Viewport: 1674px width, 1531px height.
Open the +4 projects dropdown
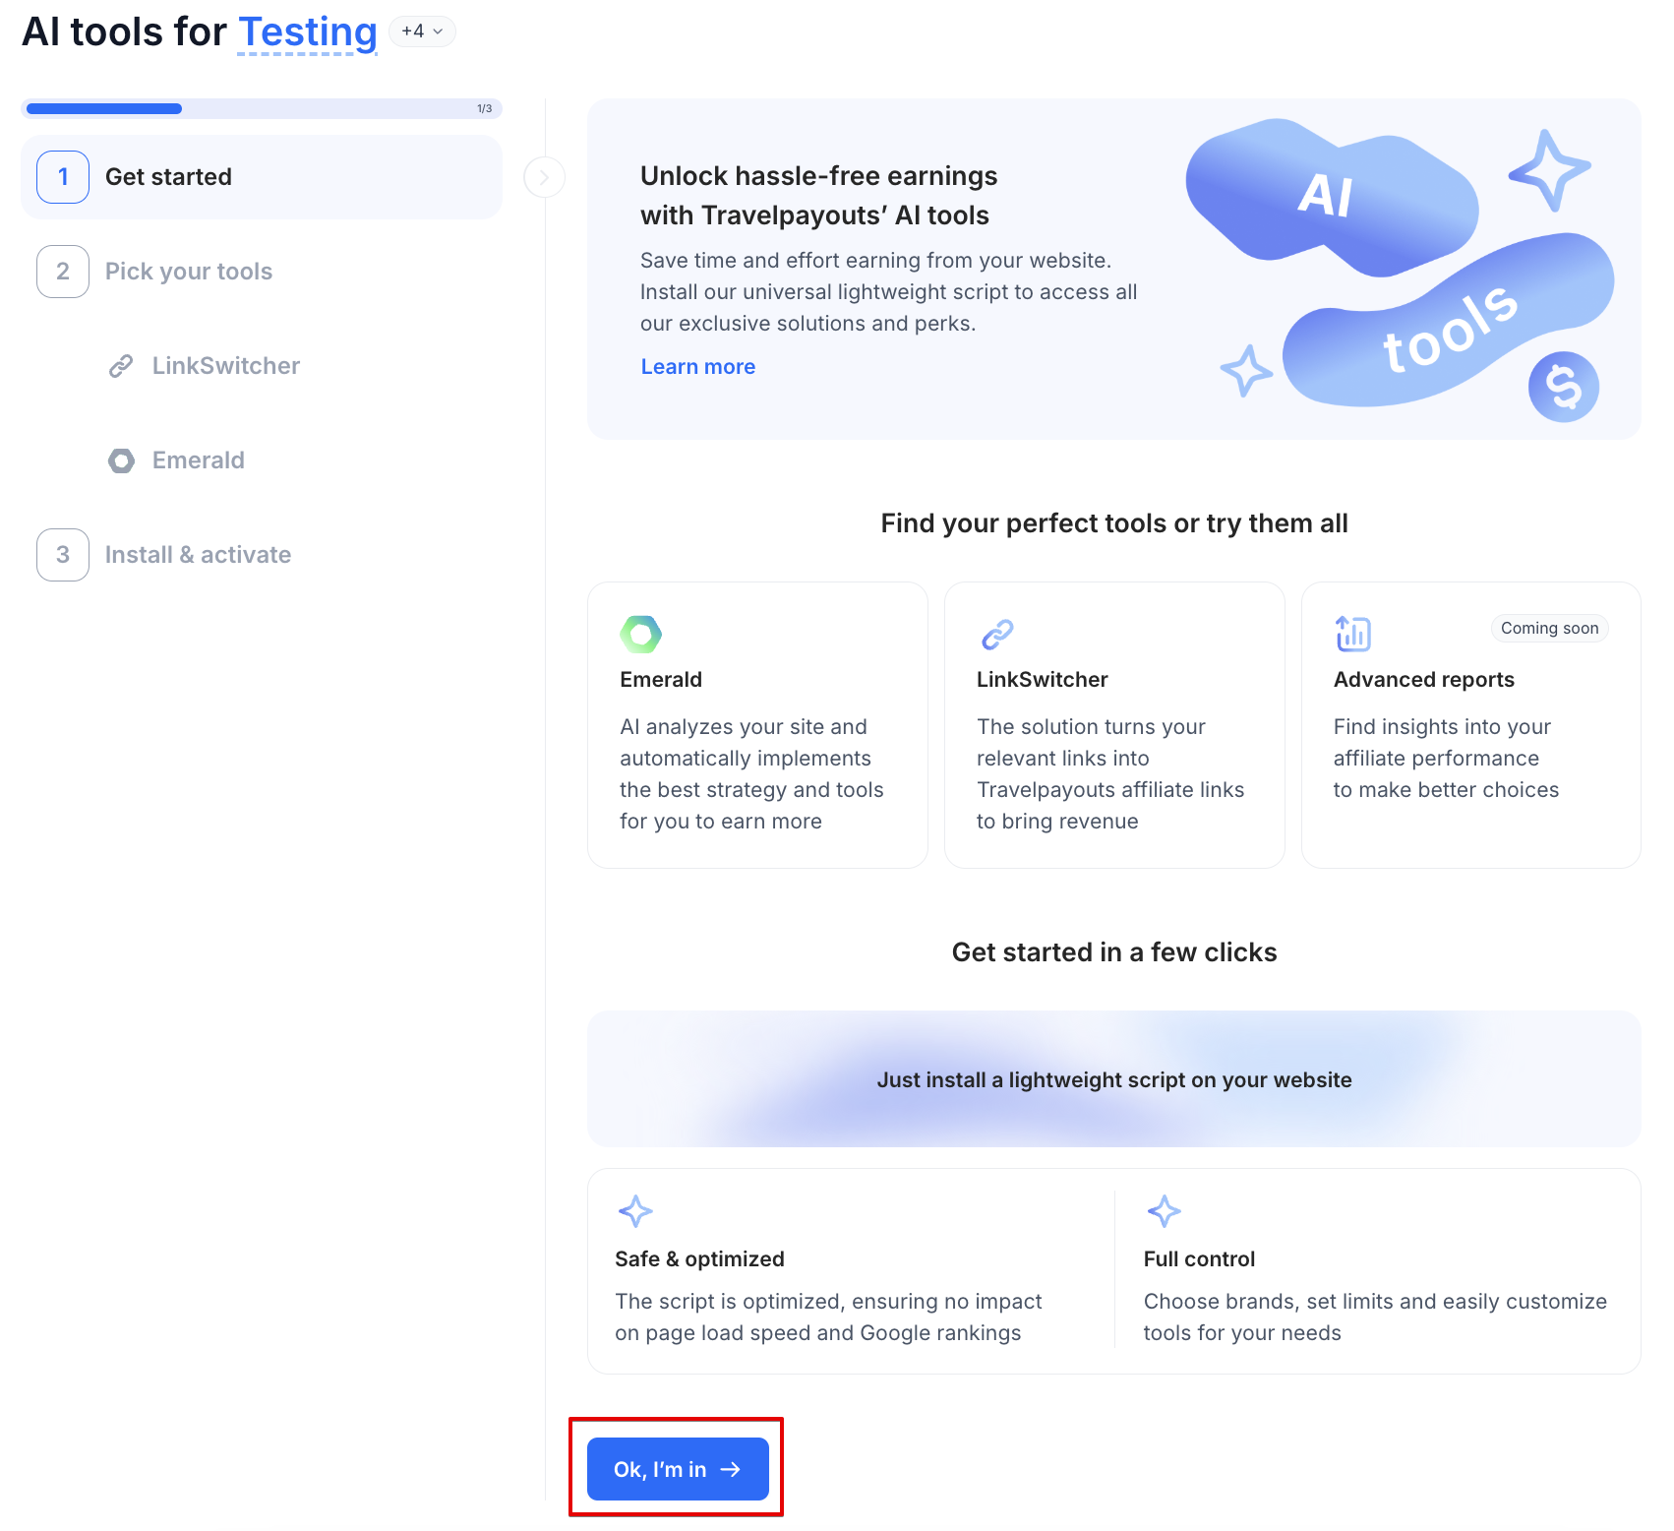point(423,31)
